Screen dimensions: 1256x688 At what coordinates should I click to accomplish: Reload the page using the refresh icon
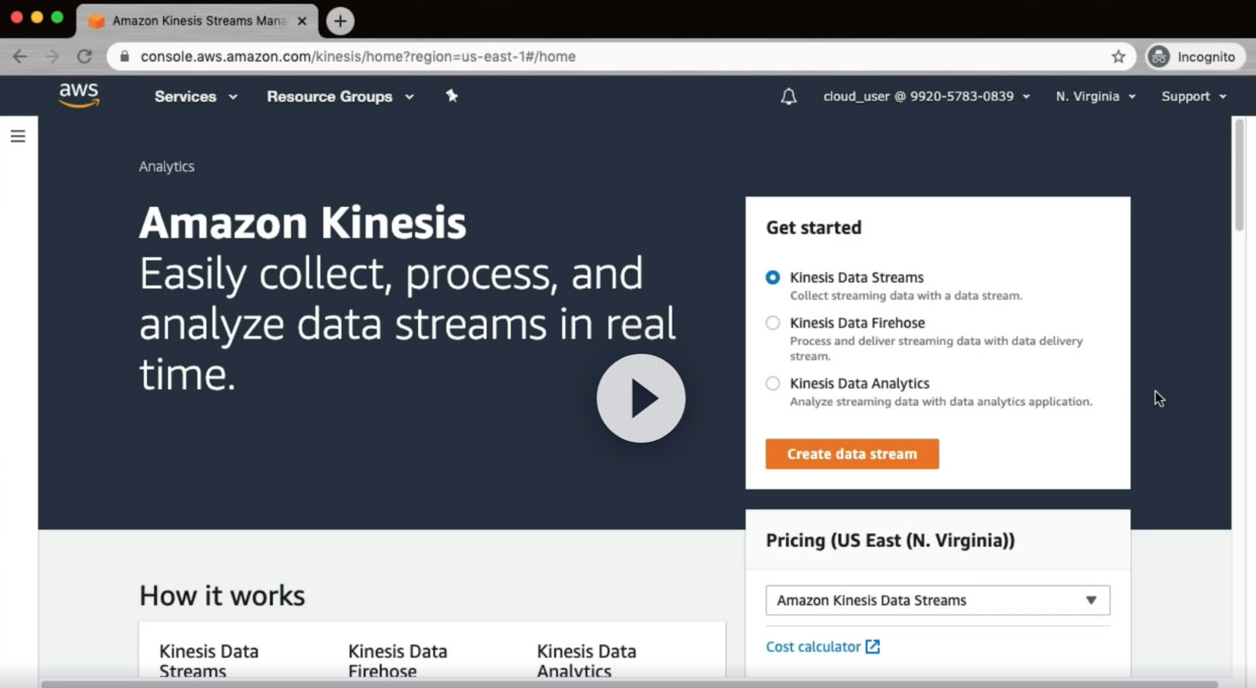tap(84, 56)
